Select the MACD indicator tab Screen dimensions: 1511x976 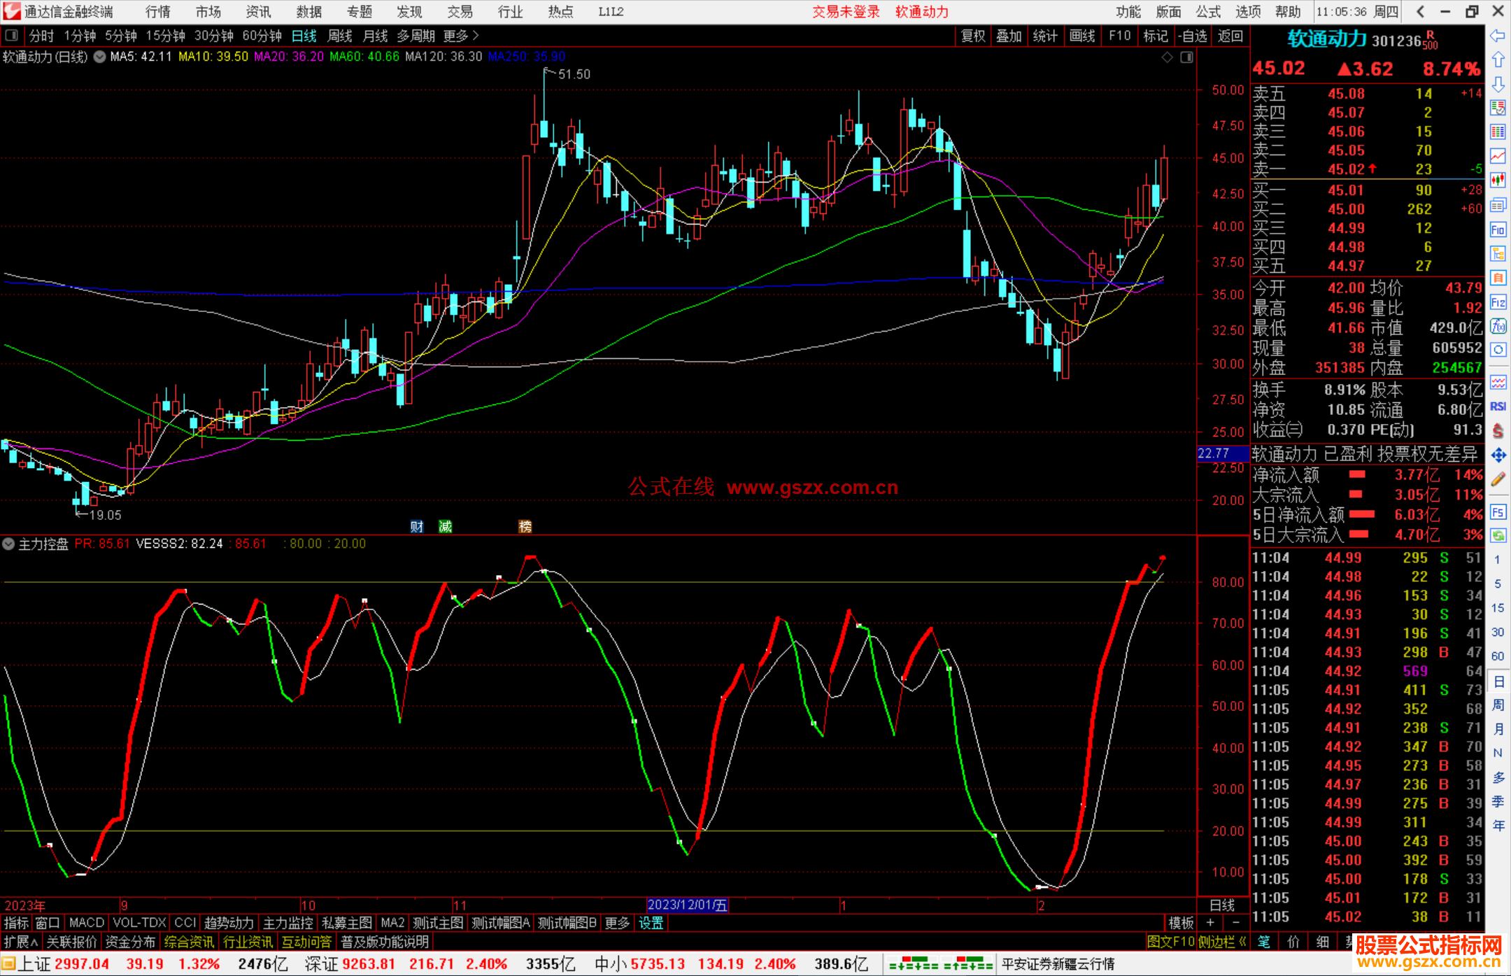pos(86,923)
